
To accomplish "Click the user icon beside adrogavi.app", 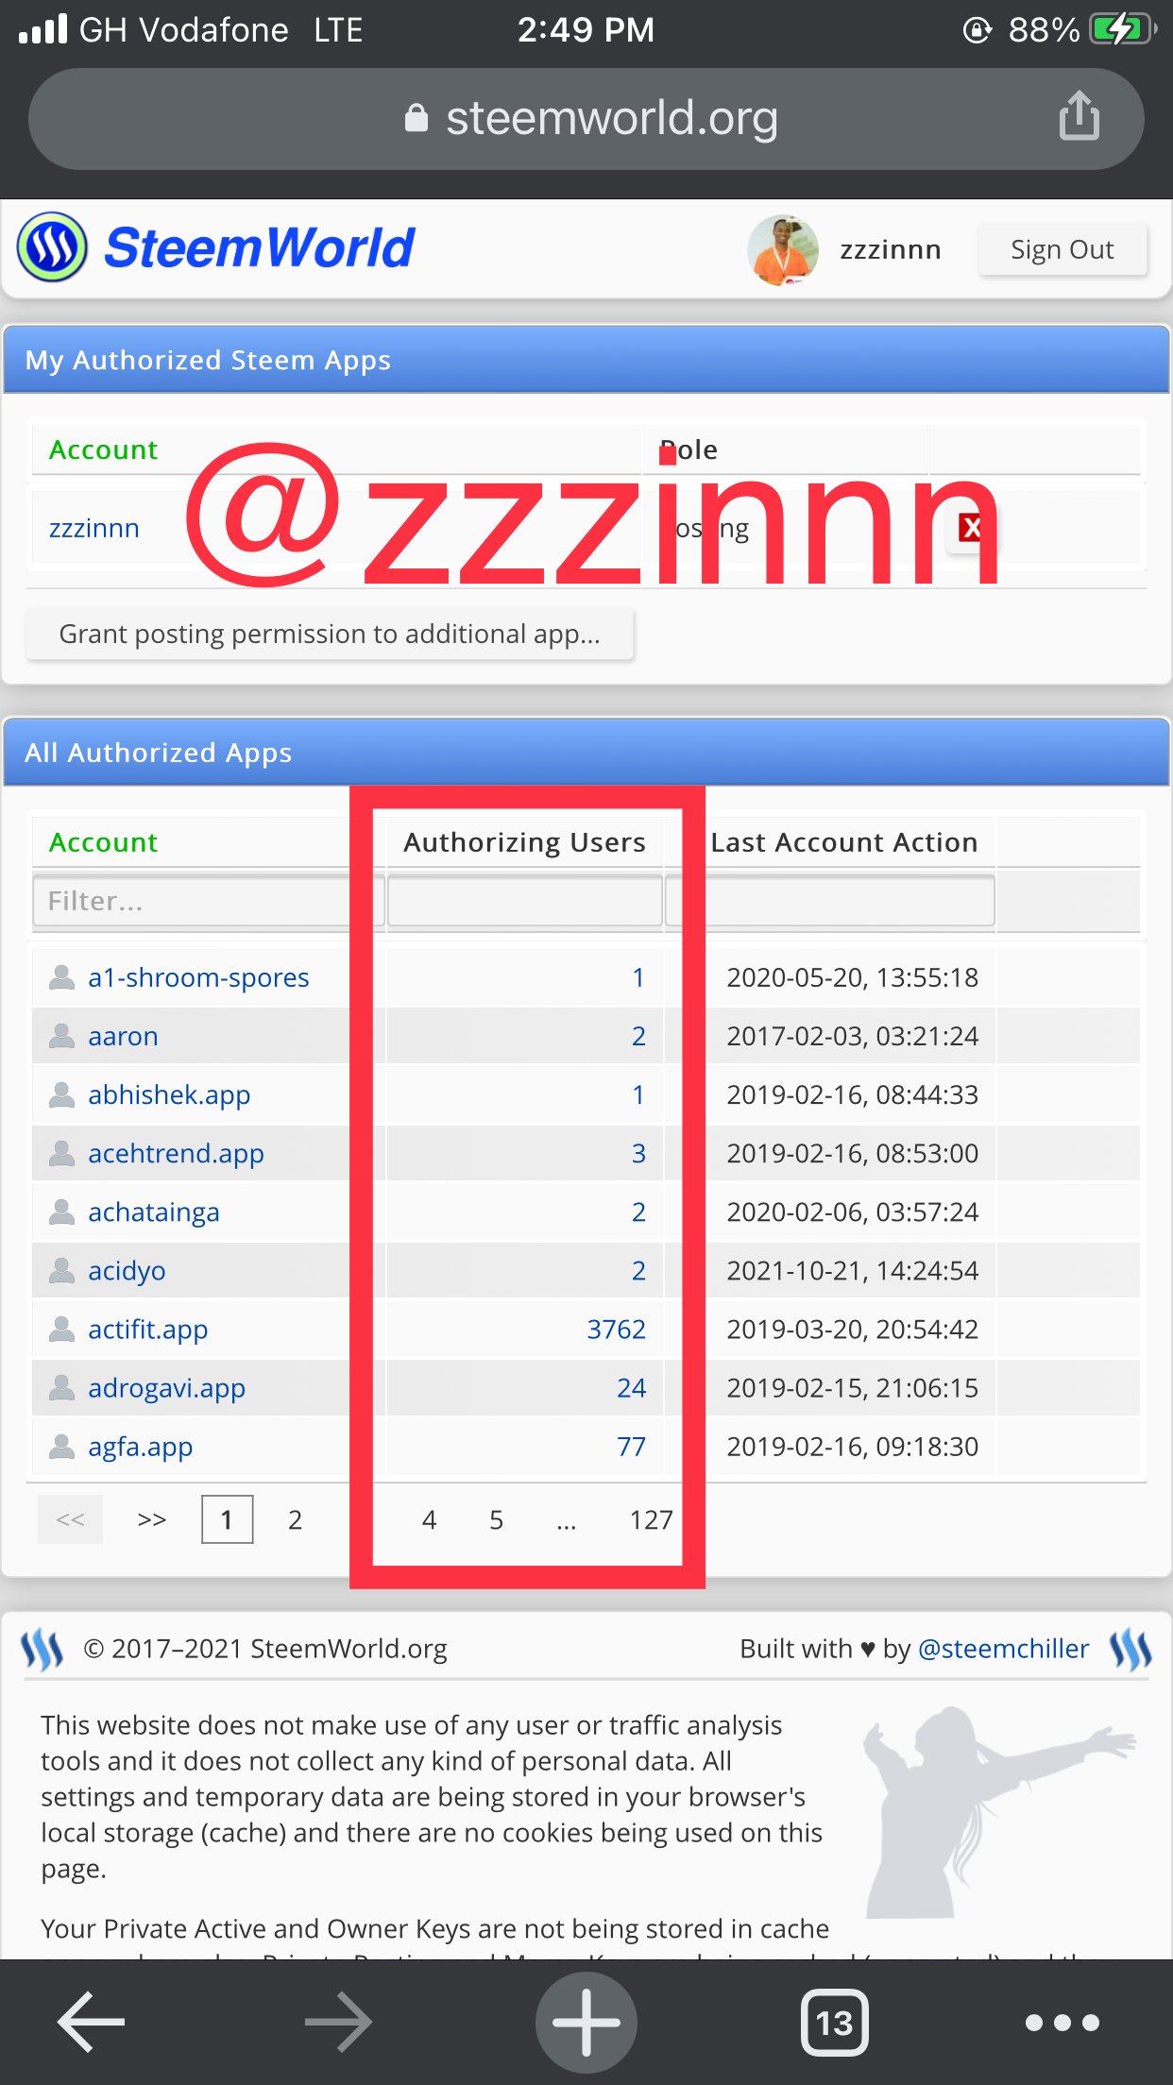I will click(61, 1387).
